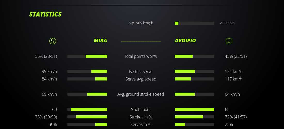284x129 pixels.
Task: Click Mika's Strokes in % bar
Action: tap(87, 117)
